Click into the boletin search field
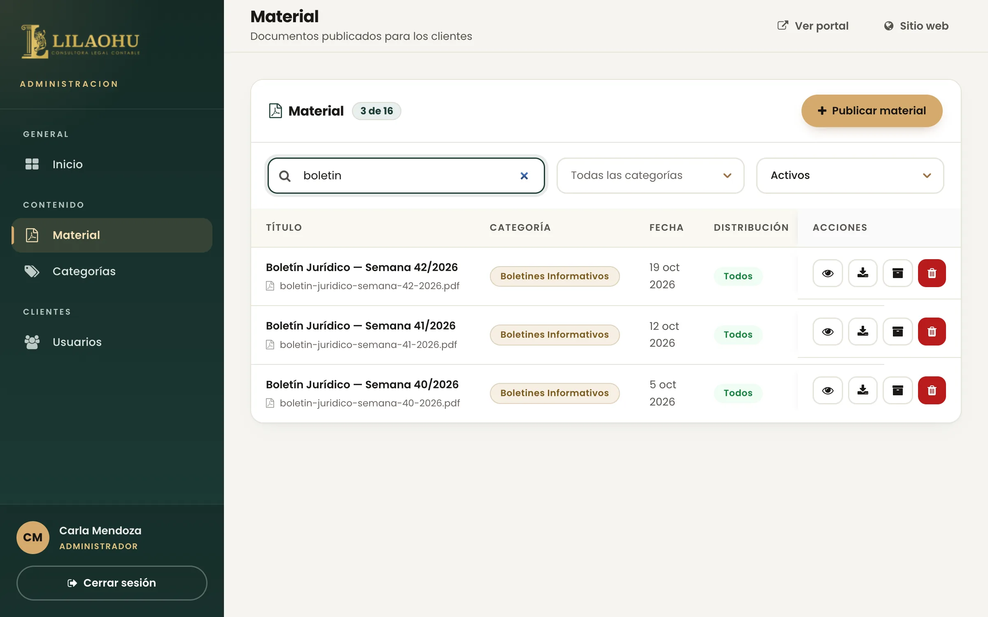This screenshot has width=988, height=617. [406, 176]
